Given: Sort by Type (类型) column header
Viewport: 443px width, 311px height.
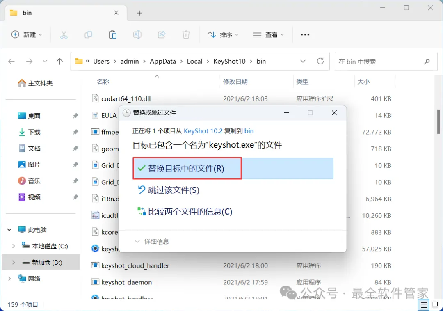Looking at the screenshot, I should coord(302,82).
